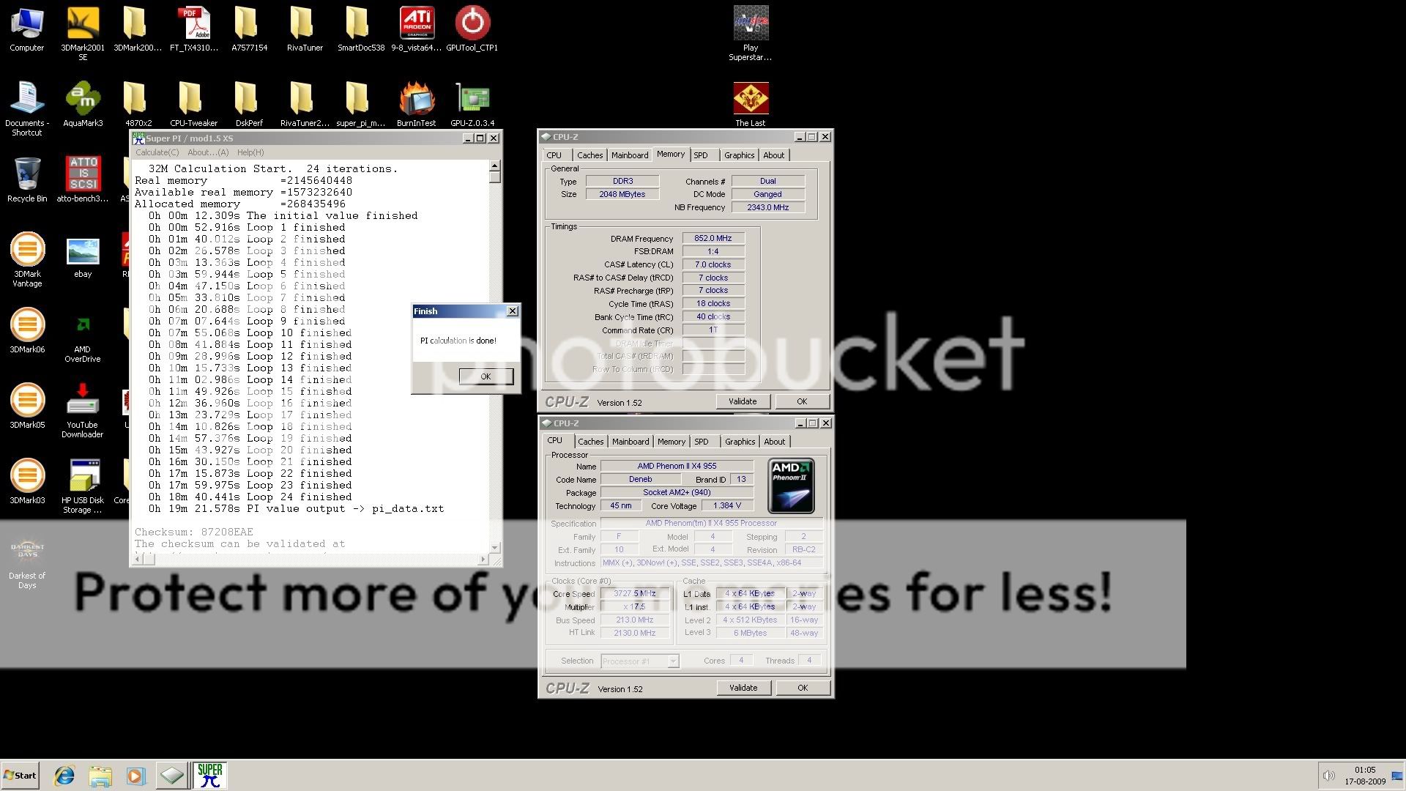Open Mainboard tab in lower CPU-Z window

pos(631,442)
